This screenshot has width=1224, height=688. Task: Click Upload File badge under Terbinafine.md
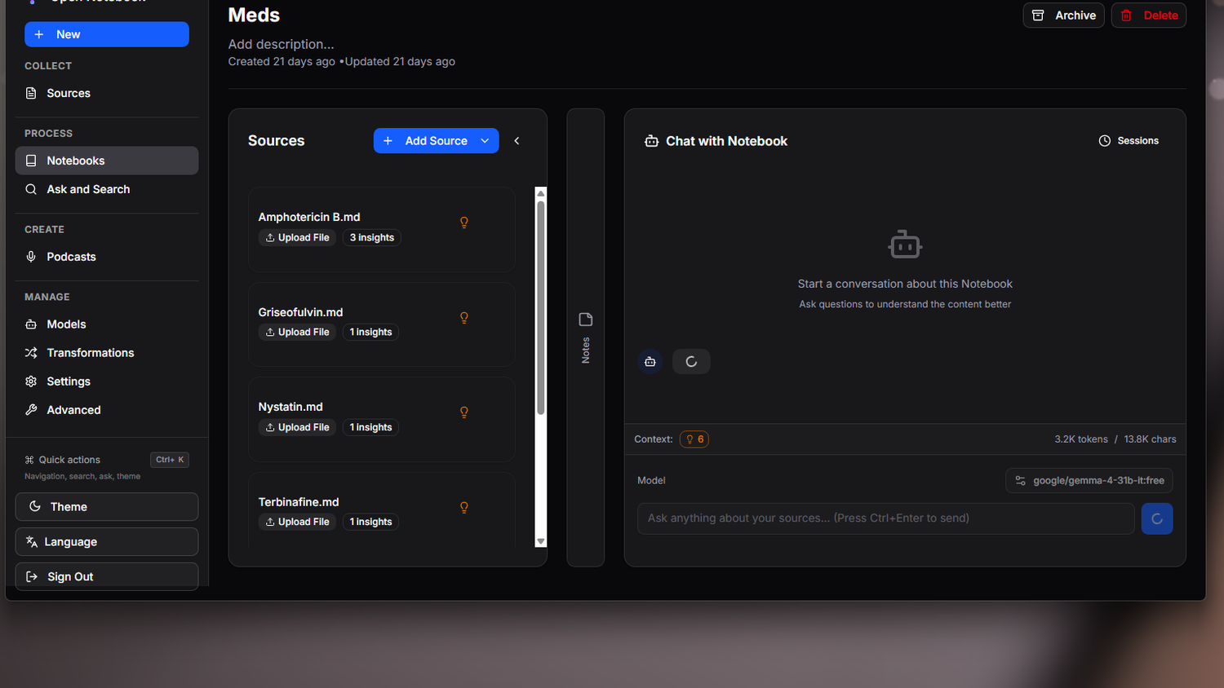point(298,523)
